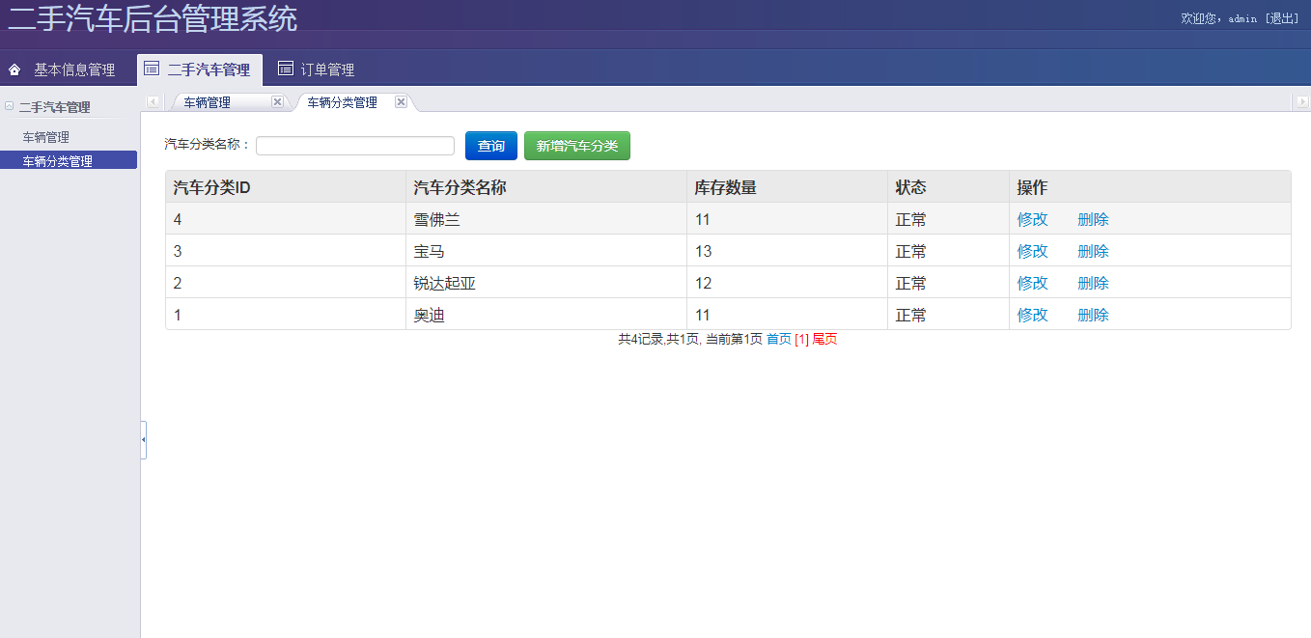The image size is (1311, 638).
Task: Click the 库存数量 column header
Action: [788, 187]
